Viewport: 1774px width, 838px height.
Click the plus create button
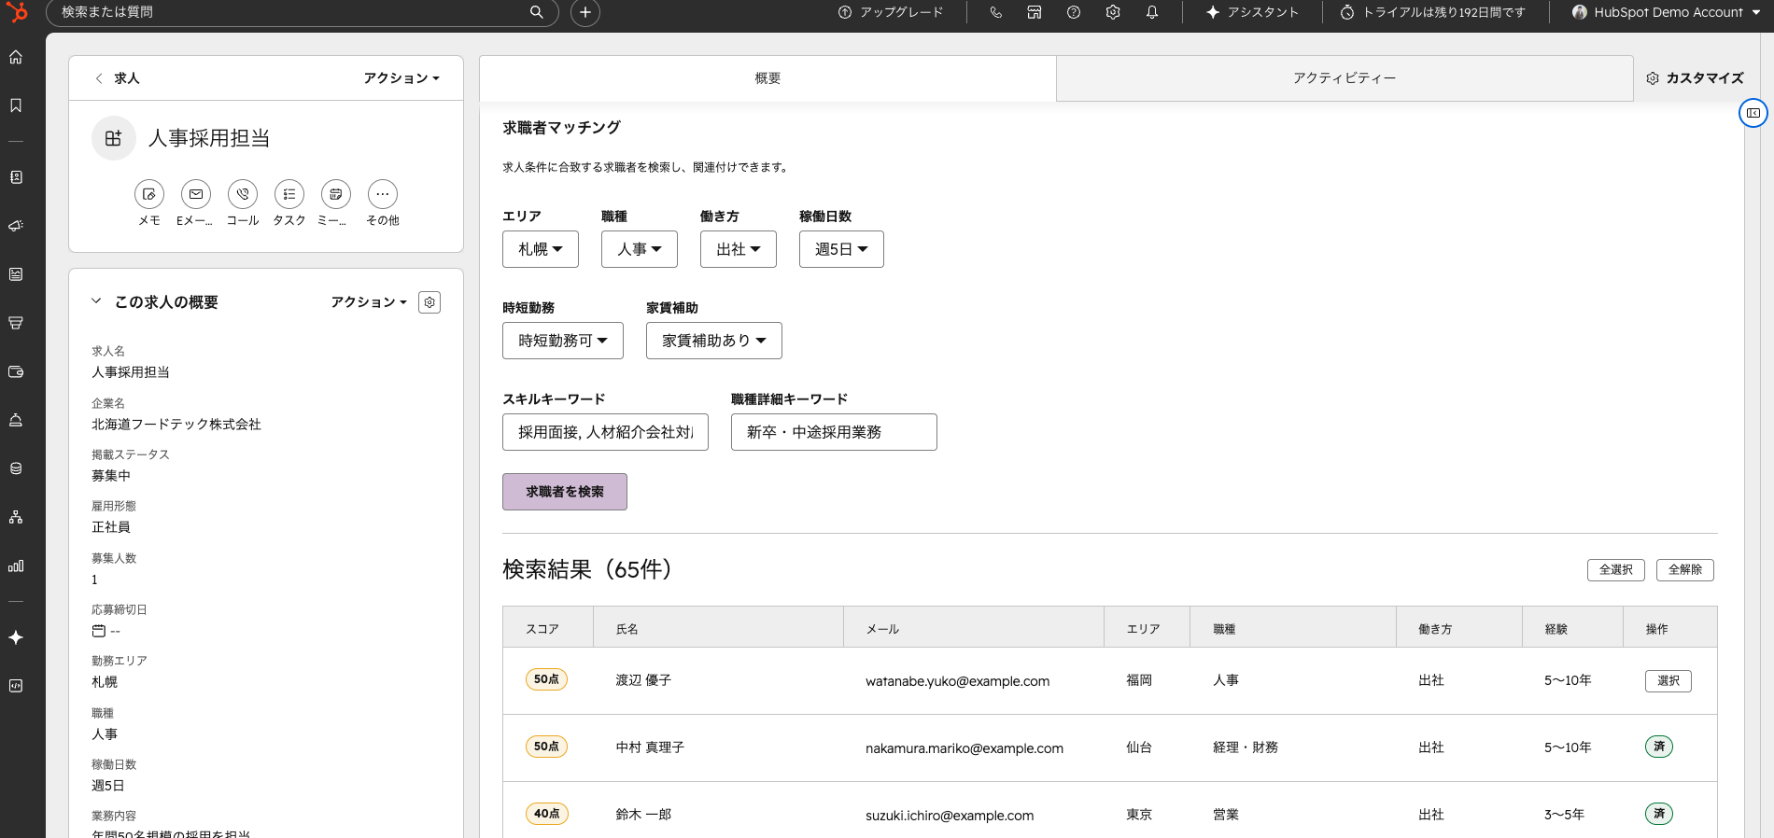coord(585,12)
